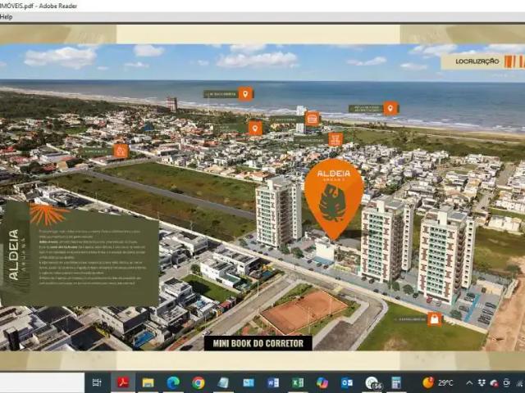Image resolution: width=525 pixels, height=393 pixels.
Task: Launch Microsoft Edge from the taskbar
Action: (x=173, y=382)
